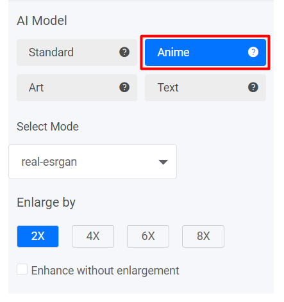
Task: Click the Enhance without enlargement label text
Action: 105,271
